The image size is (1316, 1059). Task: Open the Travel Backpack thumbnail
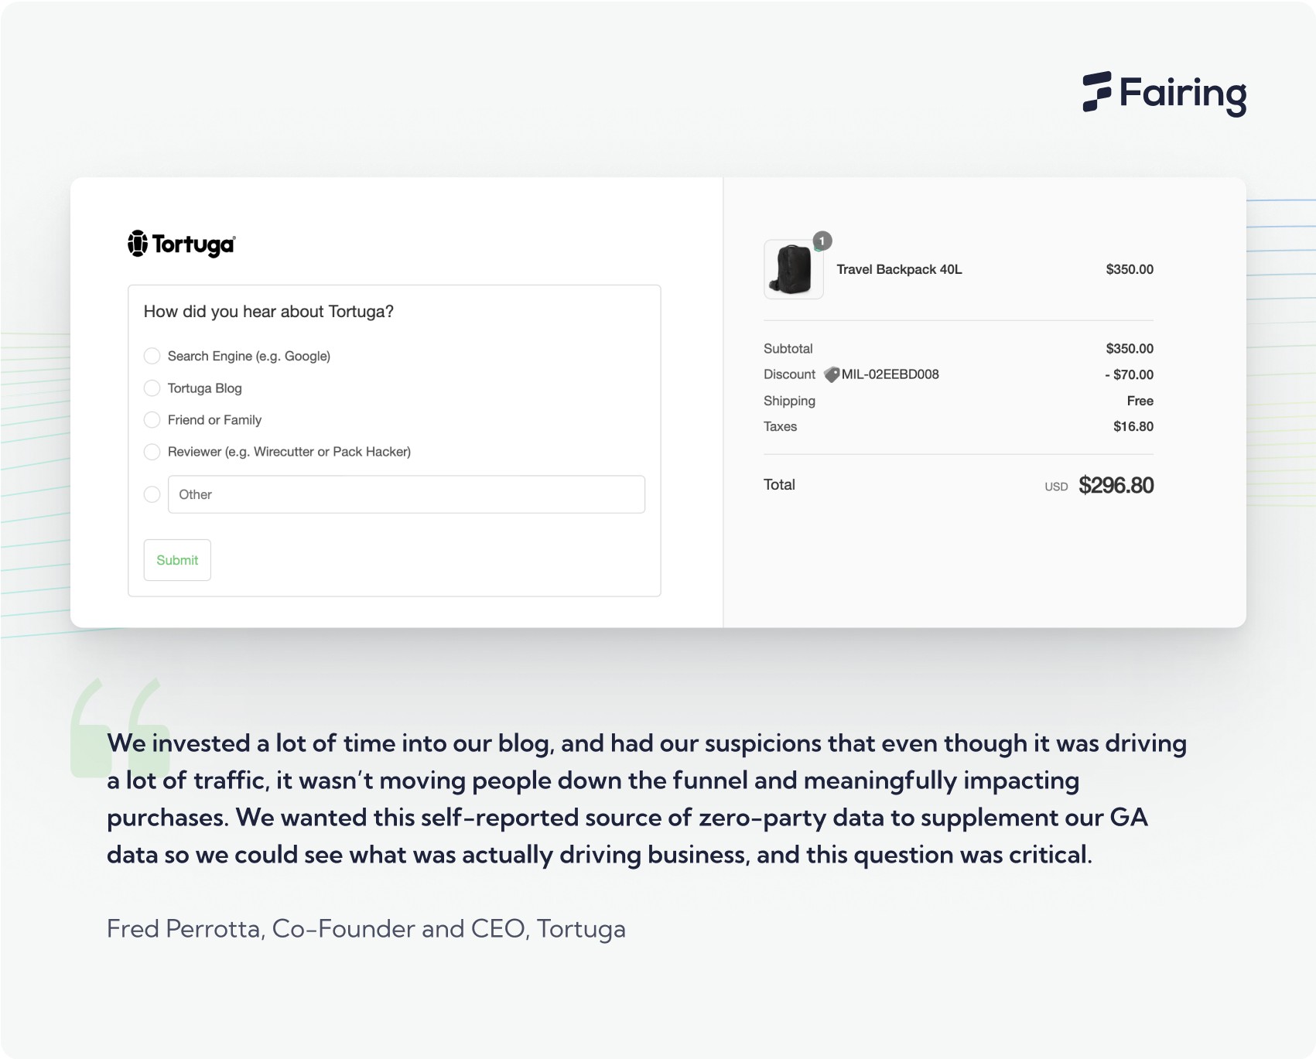click(x=793, y=269)
